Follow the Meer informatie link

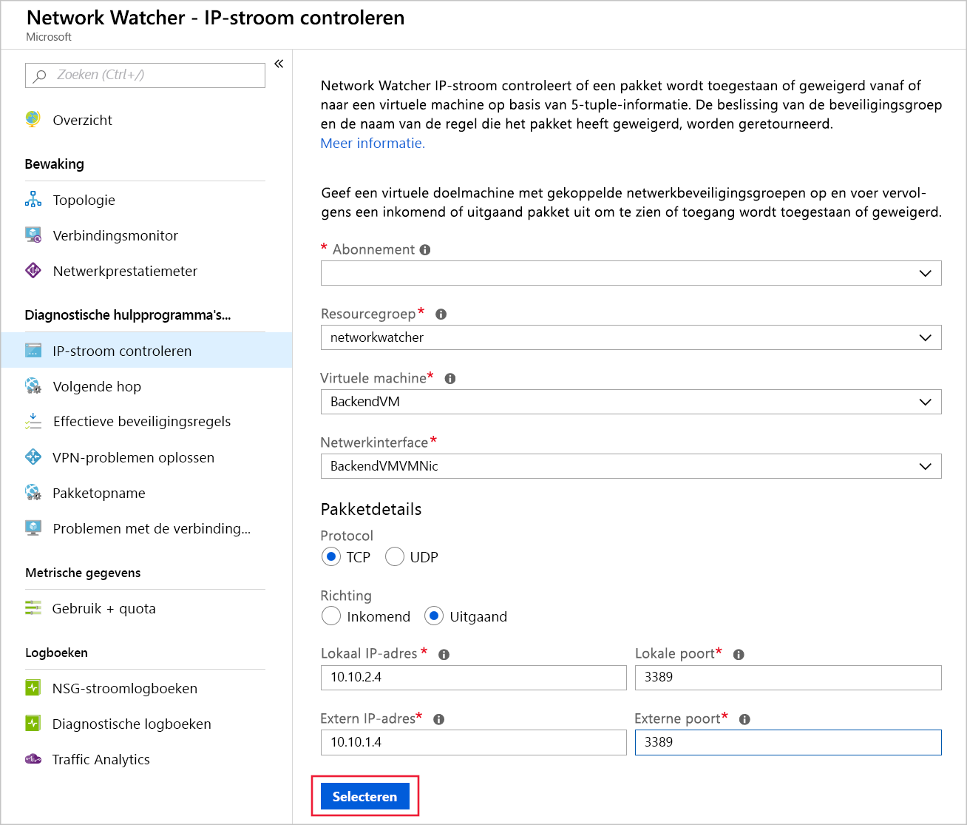pos(373,143)
